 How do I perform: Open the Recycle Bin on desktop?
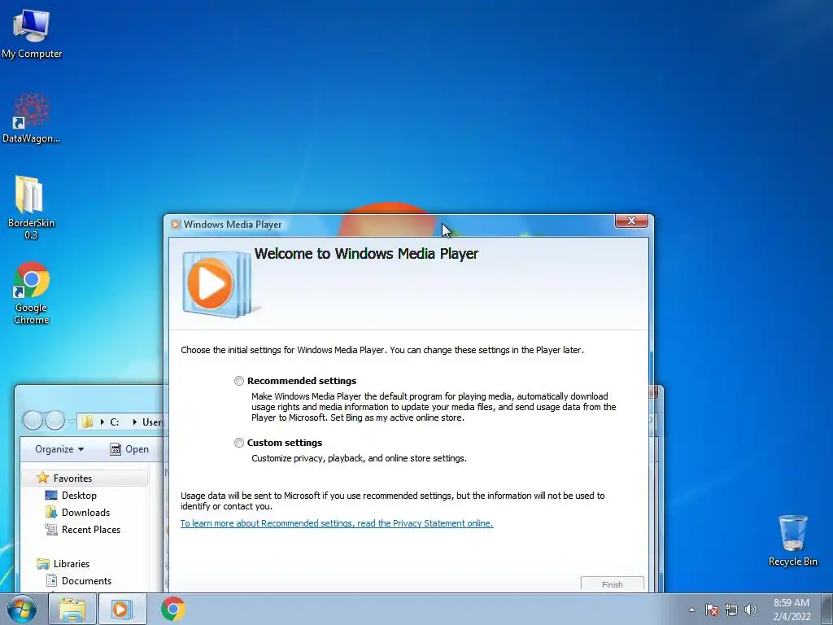792,540
